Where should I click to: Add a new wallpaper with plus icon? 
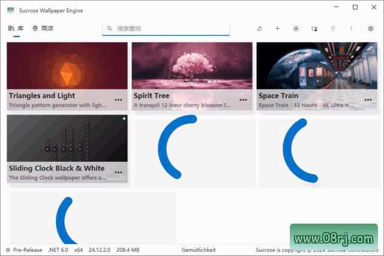(x=277, y=29)
